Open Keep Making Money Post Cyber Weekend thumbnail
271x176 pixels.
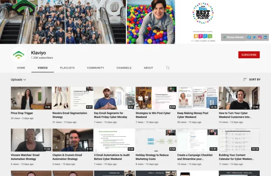(x=198, y=98)
